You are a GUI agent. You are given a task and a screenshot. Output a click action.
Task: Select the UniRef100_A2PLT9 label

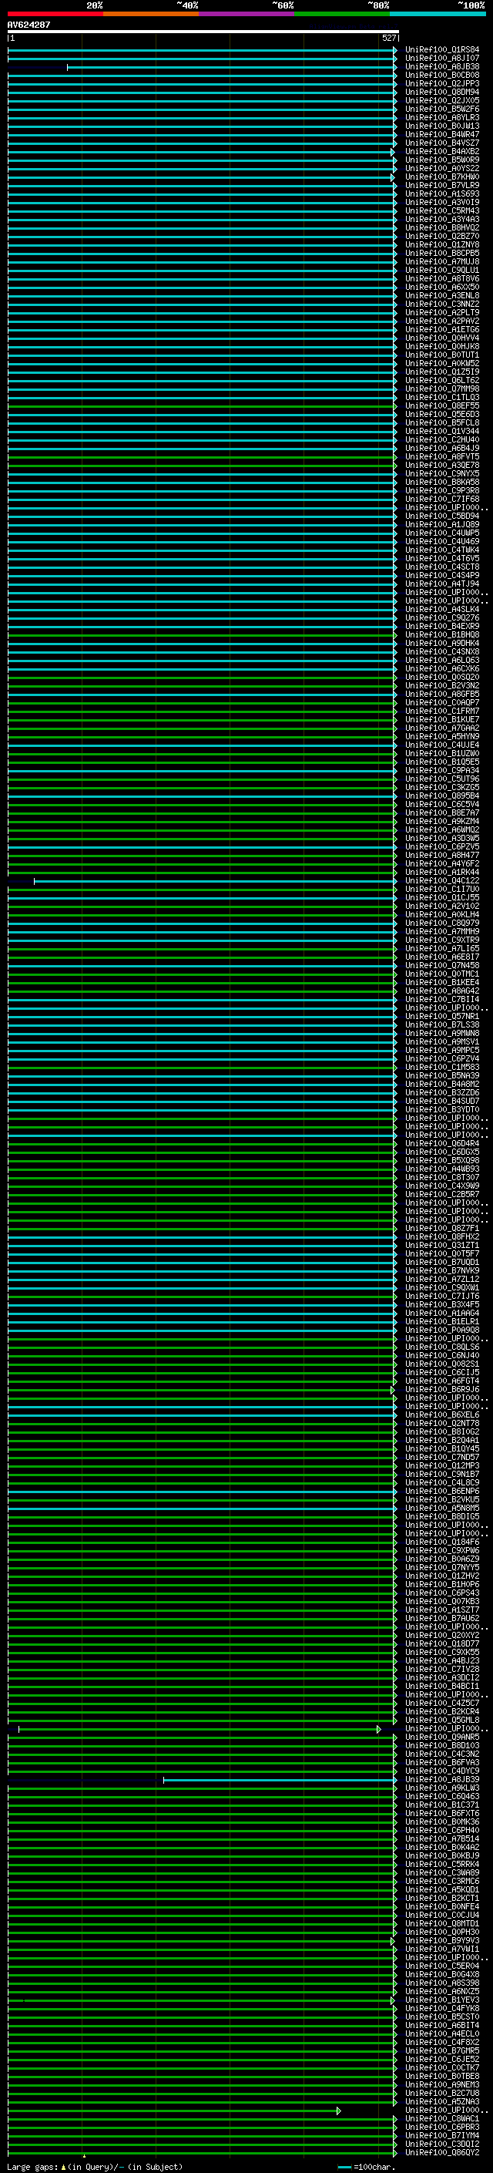[x=441, y=312]
